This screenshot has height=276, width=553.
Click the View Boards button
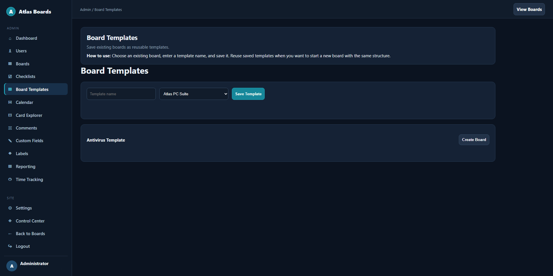tap(529, 9)
